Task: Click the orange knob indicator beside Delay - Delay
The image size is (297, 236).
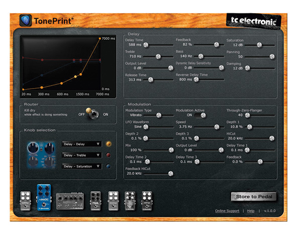Action: pos(109,144)
